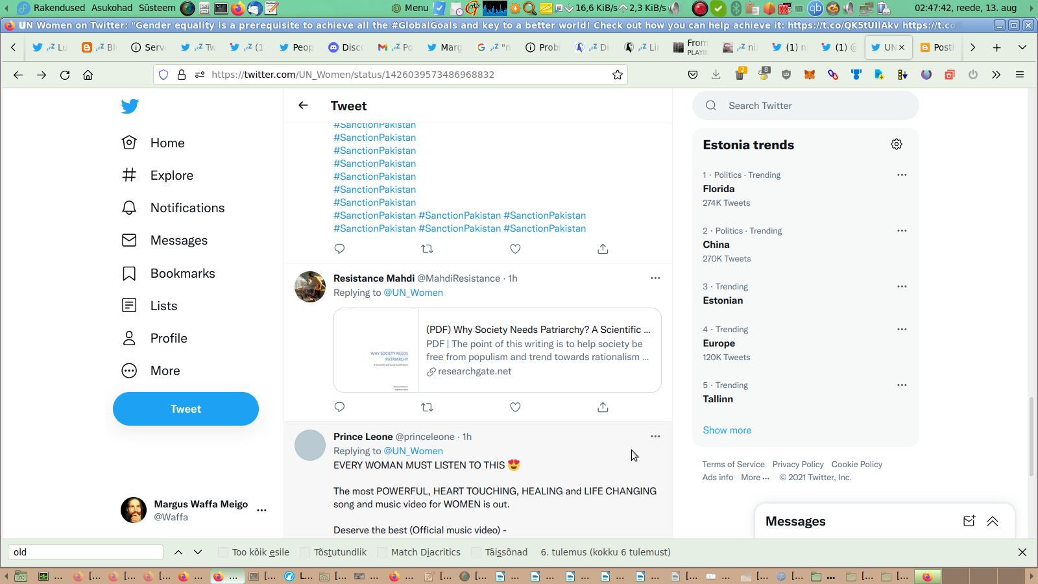Go to the browser home page
Image resolution: width=1038 pixels, height=584 pixels.
(88, 75)
